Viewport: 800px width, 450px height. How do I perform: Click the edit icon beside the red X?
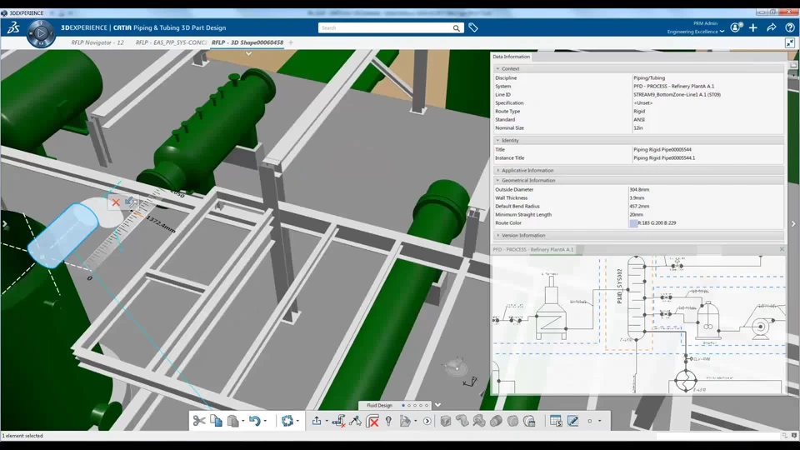click(x=131, y=202)
